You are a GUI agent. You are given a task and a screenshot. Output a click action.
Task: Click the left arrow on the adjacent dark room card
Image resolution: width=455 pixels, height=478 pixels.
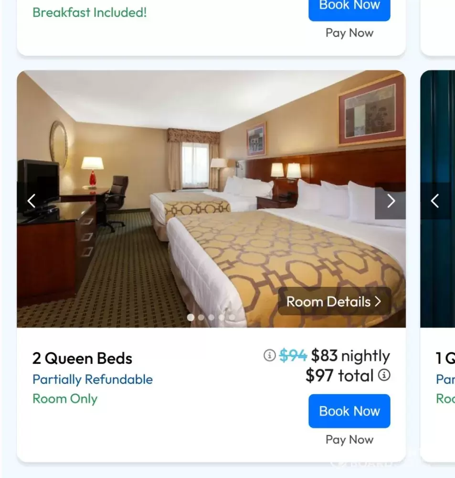(x=435, y=201)
